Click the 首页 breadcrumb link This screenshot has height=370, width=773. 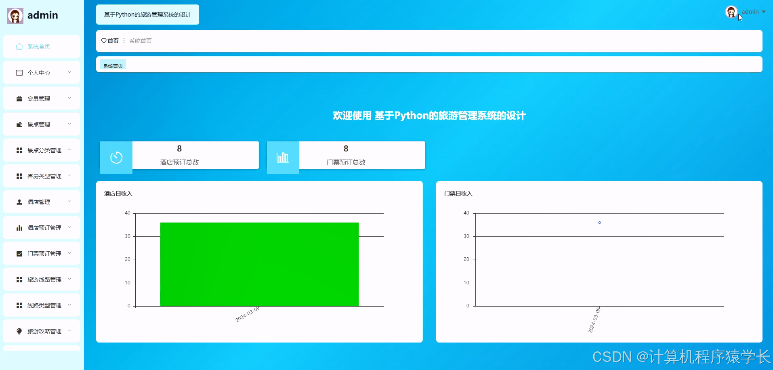[109, 41]
